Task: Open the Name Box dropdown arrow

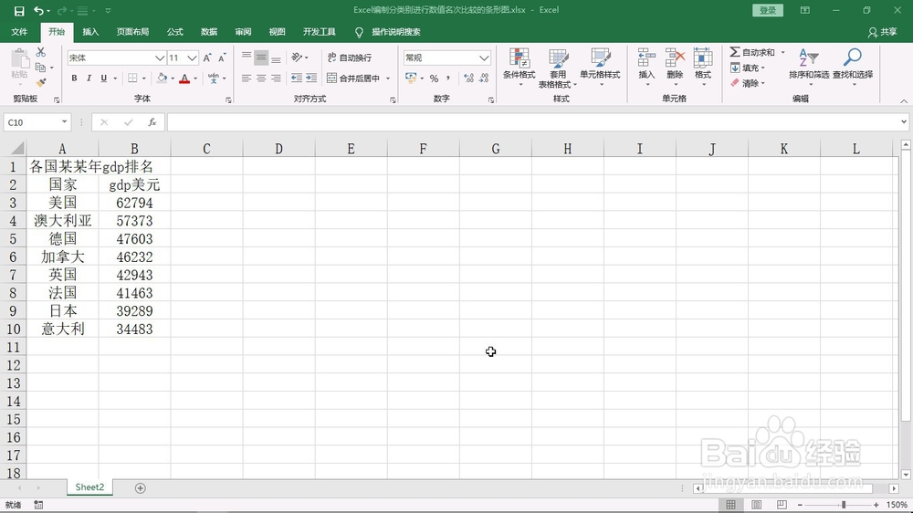Action: point(64,122)
